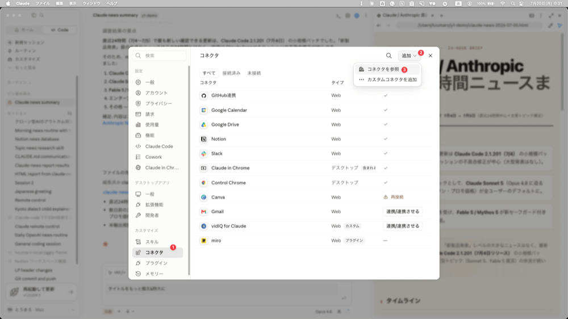Open the ウィンドウ menu in menu bar
This screenshot has width=568, height=319.
pyautogui.click(x=91, y=3)
